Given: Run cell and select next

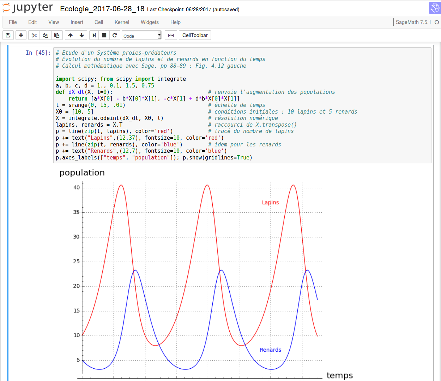Looking at the screenshot, I should coord(94,35).
